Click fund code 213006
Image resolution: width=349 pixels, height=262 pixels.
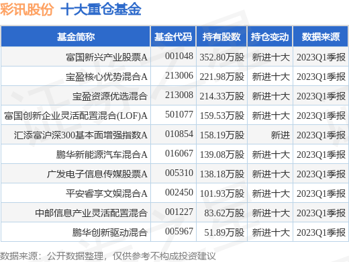point(179,76)
